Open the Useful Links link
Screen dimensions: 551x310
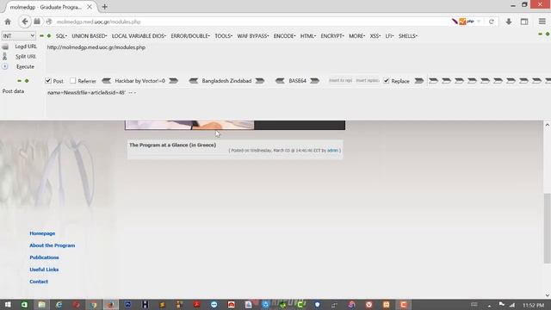pos(44,270)
